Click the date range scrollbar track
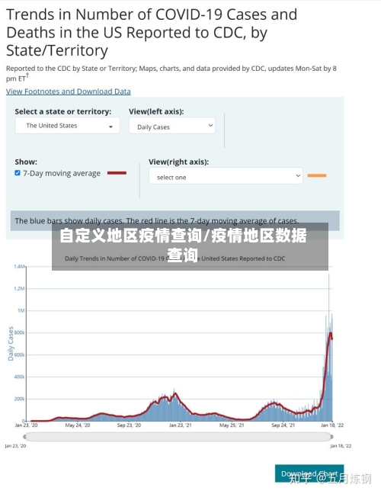381x494 pixels. [x=178, y=437]
